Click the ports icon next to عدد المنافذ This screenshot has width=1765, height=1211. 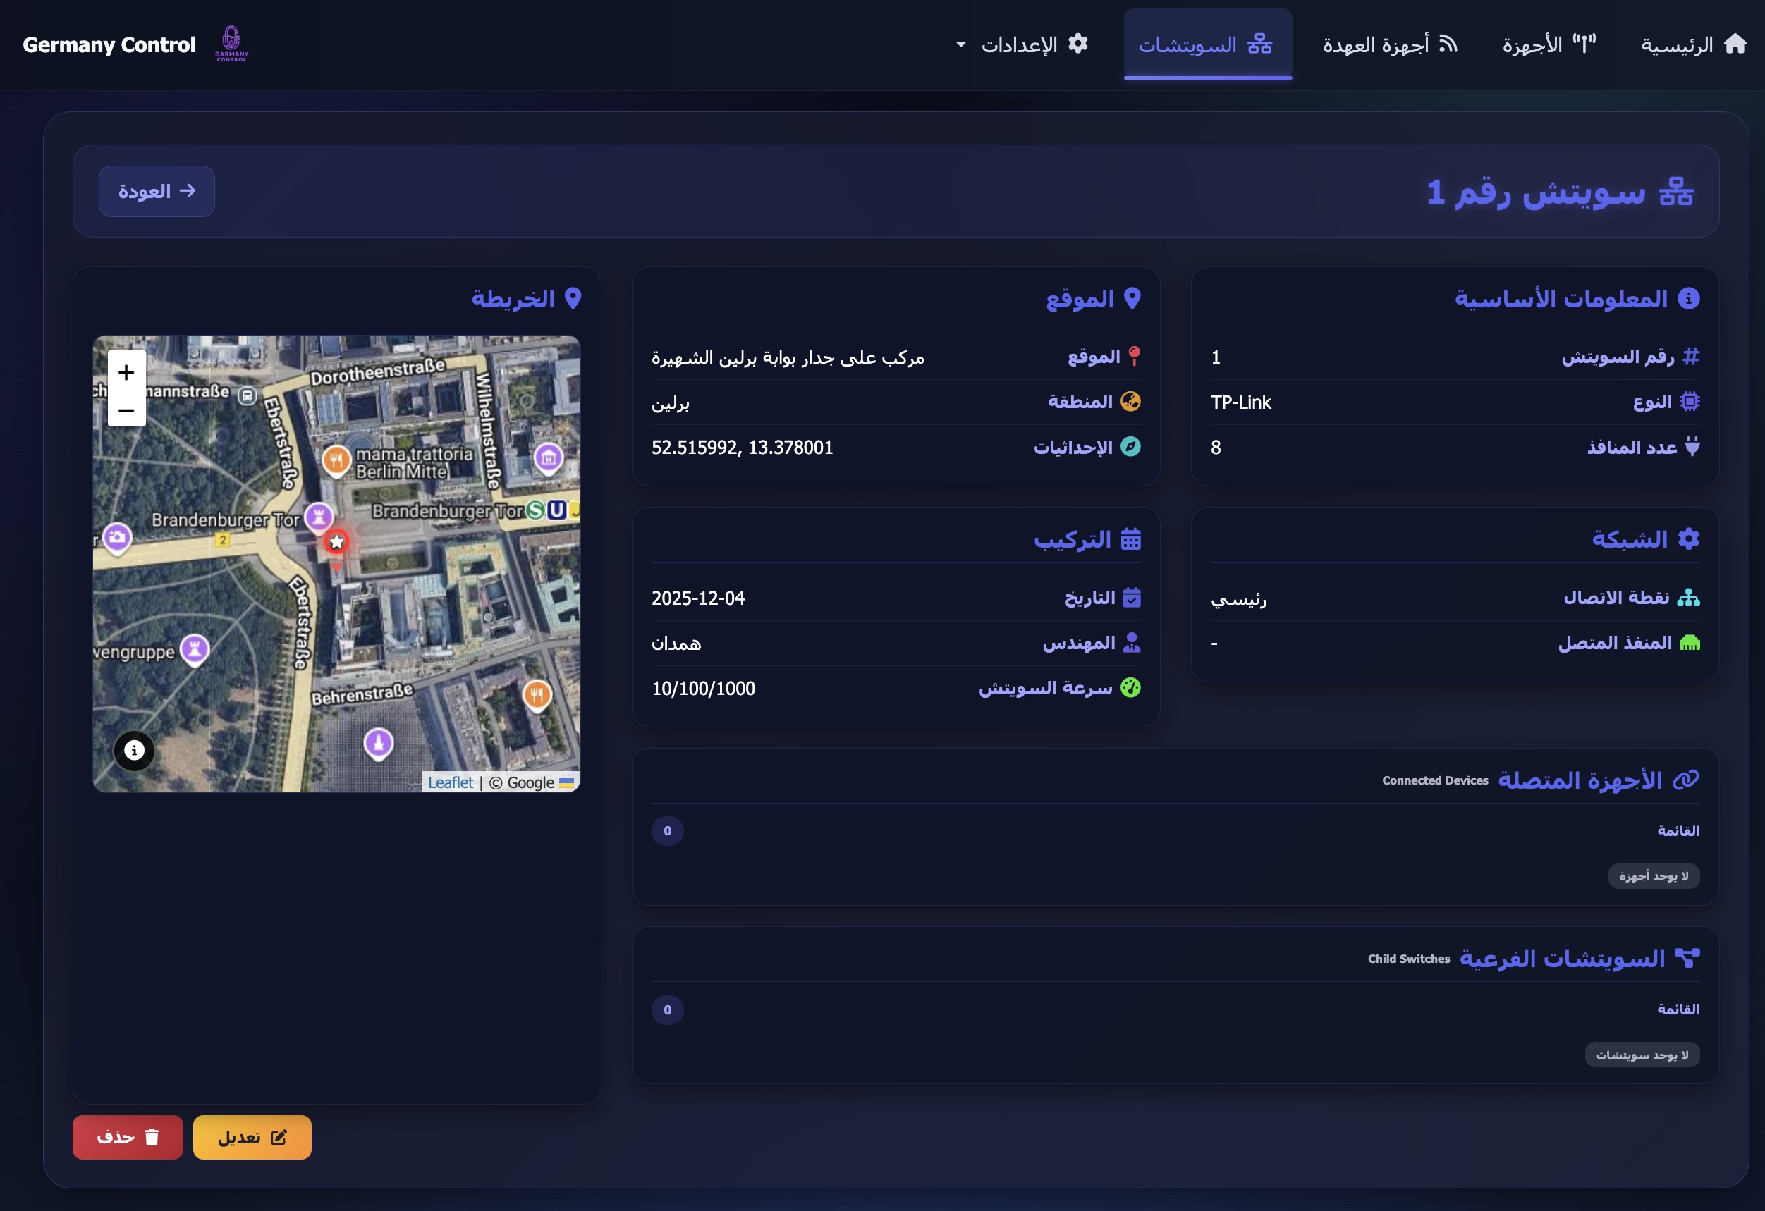[x=1692, y=447]
